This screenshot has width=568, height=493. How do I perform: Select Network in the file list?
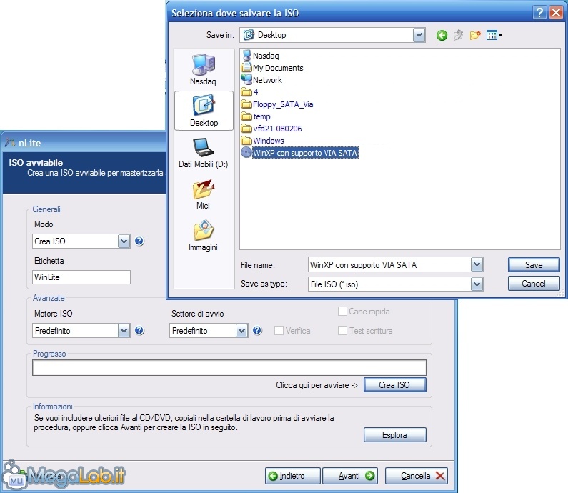tap(261, 80)
